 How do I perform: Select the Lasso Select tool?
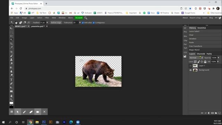pyautogui.click(x=11, y=36)
